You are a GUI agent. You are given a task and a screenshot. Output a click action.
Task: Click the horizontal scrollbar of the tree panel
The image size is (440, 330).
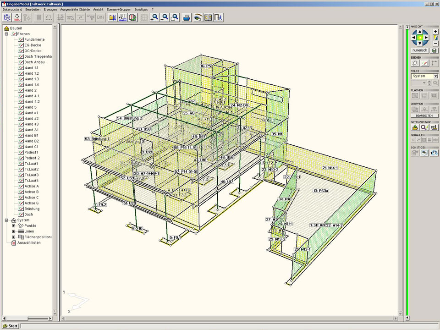coord(27,318)
